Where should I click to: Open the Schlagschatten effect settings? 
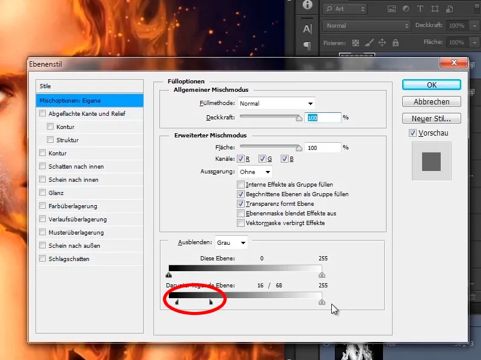click(69, 259)
